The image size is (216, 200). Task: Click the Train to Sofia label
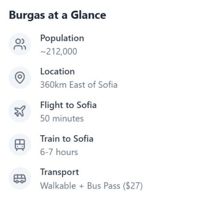pos(67,139)
